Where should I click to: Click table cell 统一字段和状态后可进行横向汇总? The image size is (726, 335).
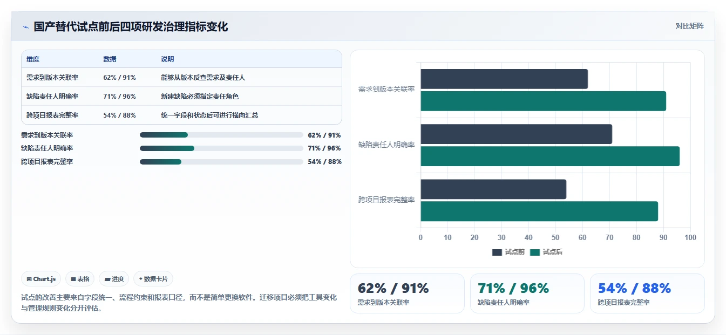(209, 115)
